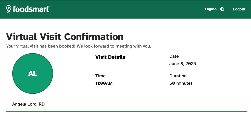The height and width of the screenshot is (117, 251).
Task: Select English language option
Action: click(x=211, y=9)
